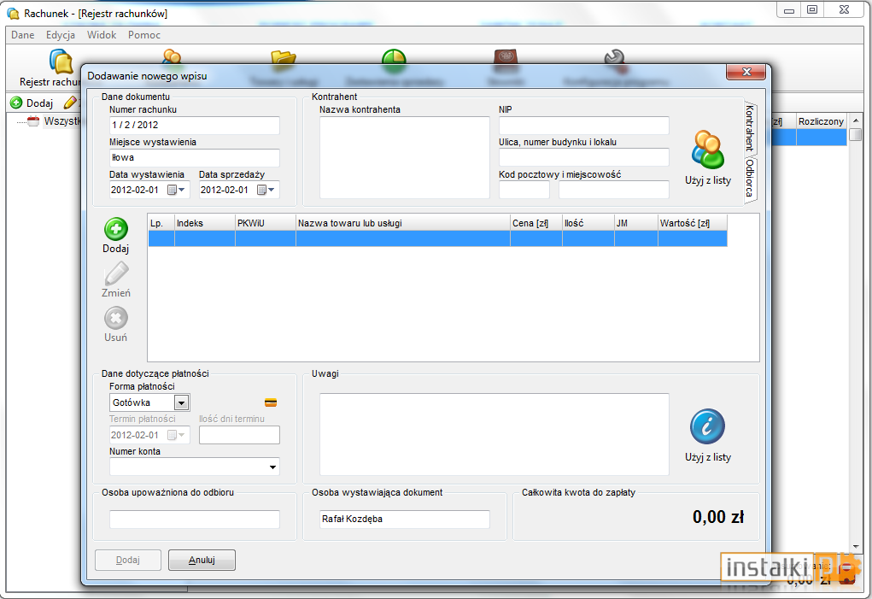Click the blue info Użyj z listy icon
Viewport: 872px width, 599px height.
[707, 426]
